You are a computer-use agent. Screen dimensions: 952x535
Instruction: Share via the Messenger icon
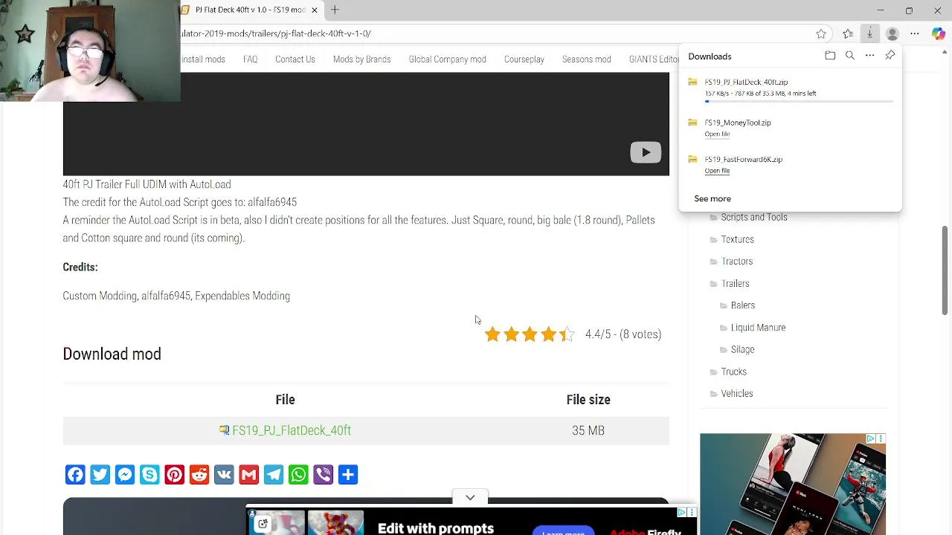tap(125, 475)
